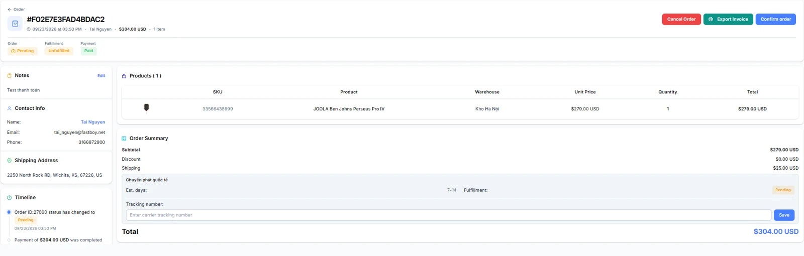The height and width of the screenshot is (256, 804).
Task: Cancel the order
Action: pos(681,19)
